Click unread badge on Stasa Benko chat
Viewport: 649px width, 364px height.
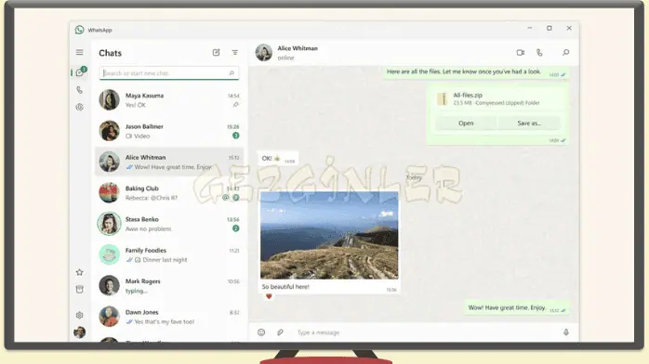pos(235,228)
